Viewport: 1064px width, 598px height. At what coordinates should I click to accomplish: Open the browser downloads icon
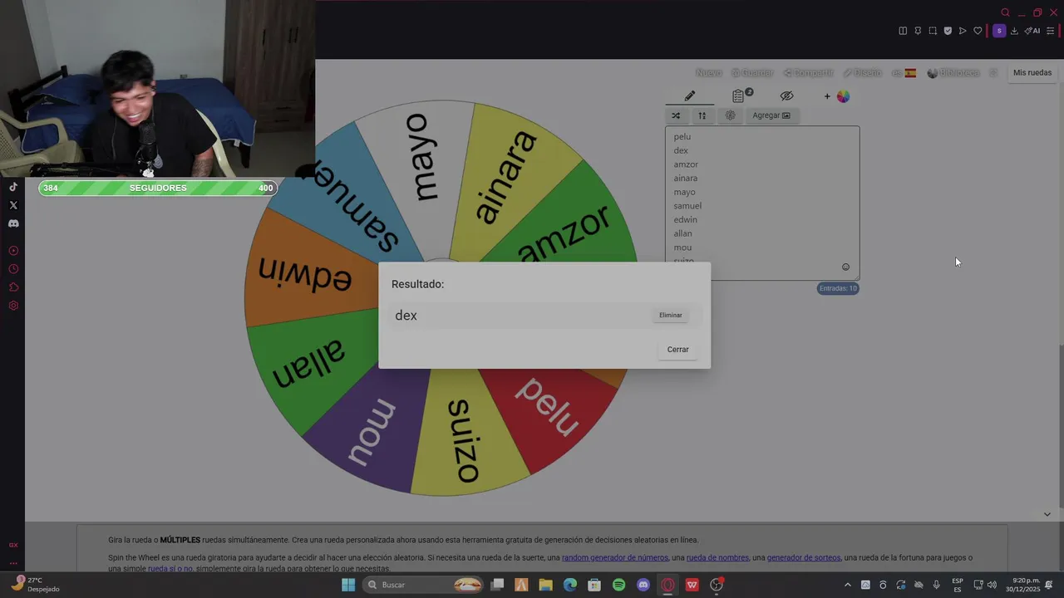(x=1014, y=31)
